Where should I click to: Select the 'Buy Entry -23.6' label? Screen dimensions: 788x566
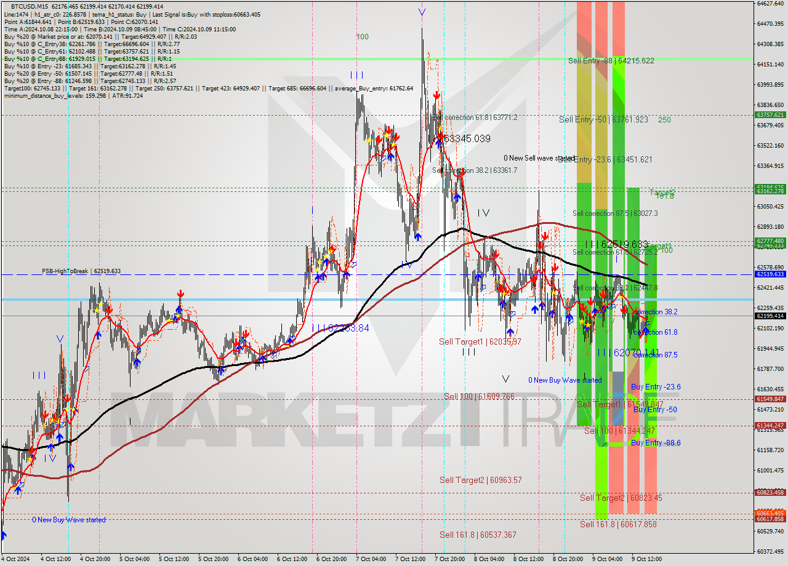pyautogui.click(x=656, y=387)
